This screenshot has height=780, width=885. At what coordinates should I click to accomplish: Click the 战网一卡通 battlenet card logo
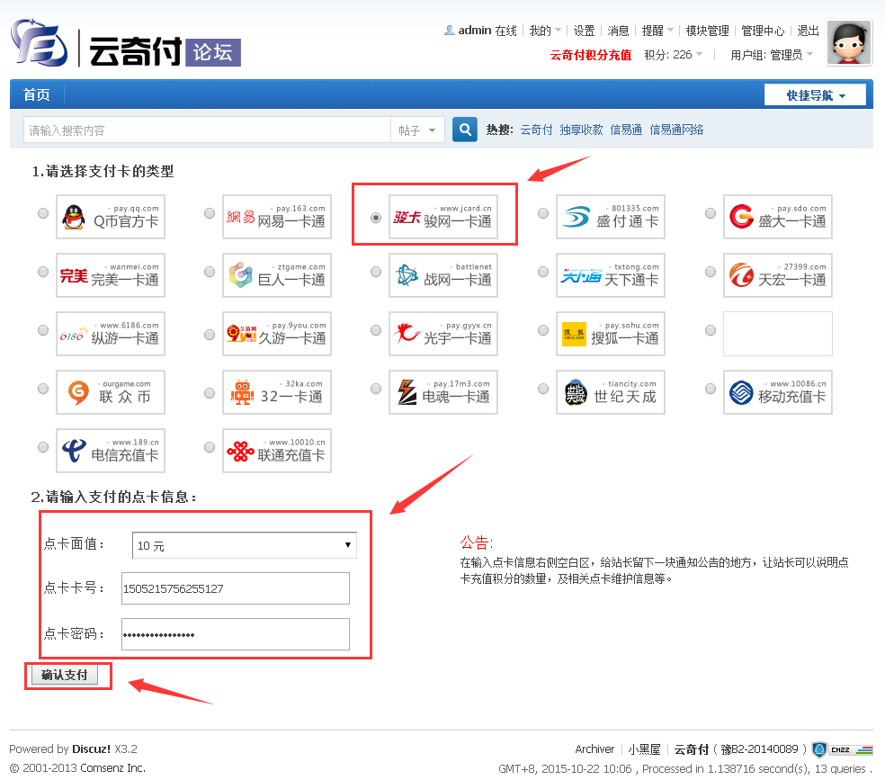pyautogui.click(x=443, y=275)
